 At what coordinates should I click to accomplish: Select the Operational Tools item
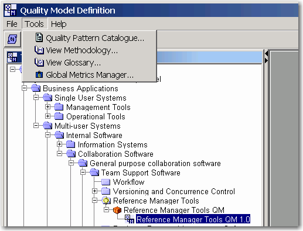pos(96,116)
